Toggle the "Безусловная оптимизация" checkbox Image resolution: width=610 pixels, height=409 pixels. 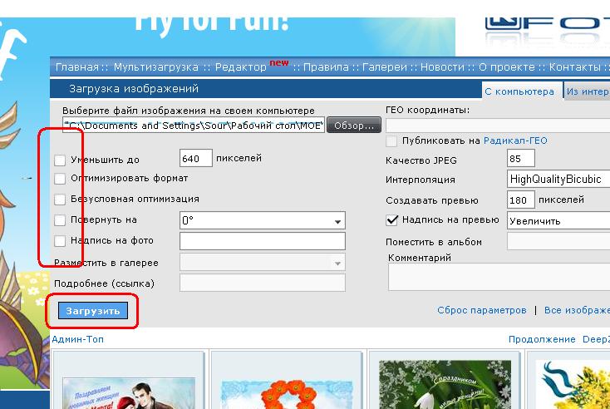click(60, 200)
